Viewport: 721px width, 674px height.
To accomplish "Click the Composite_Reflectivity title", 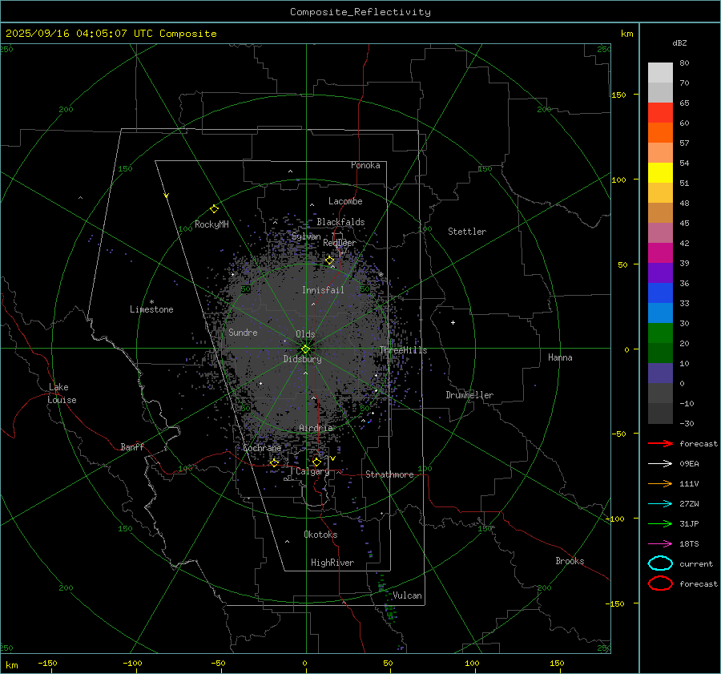I will (360, 12).
